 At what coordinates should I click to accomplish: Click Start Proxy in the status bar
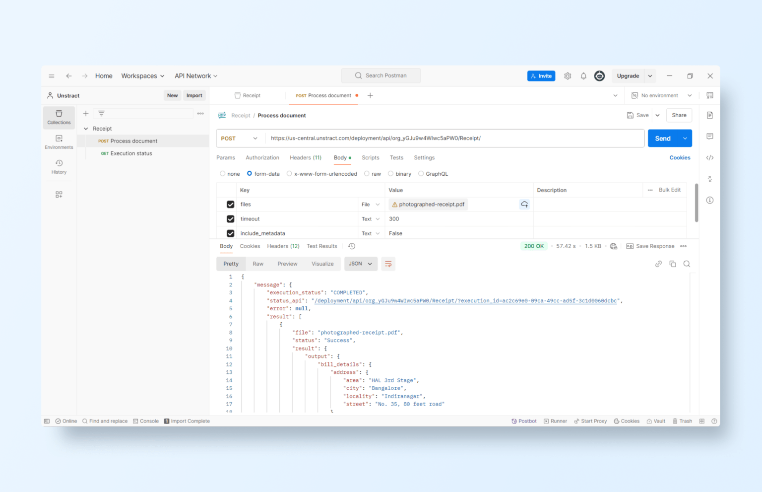590,421
